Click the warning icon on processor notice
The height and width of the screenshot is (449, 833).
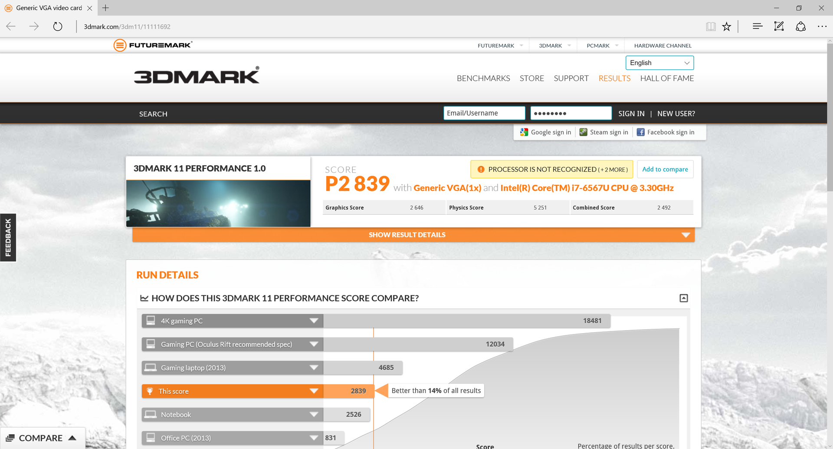tap(481, 169)
